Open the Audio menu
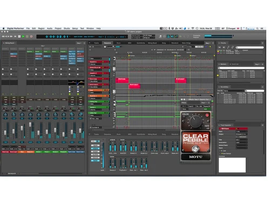270x202 pixels. pyautogui.click(x=50, y=29)
